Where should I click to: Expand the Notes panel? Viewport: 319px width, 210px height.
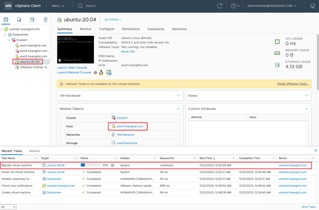pyautogui.click(x=307, y=96)
